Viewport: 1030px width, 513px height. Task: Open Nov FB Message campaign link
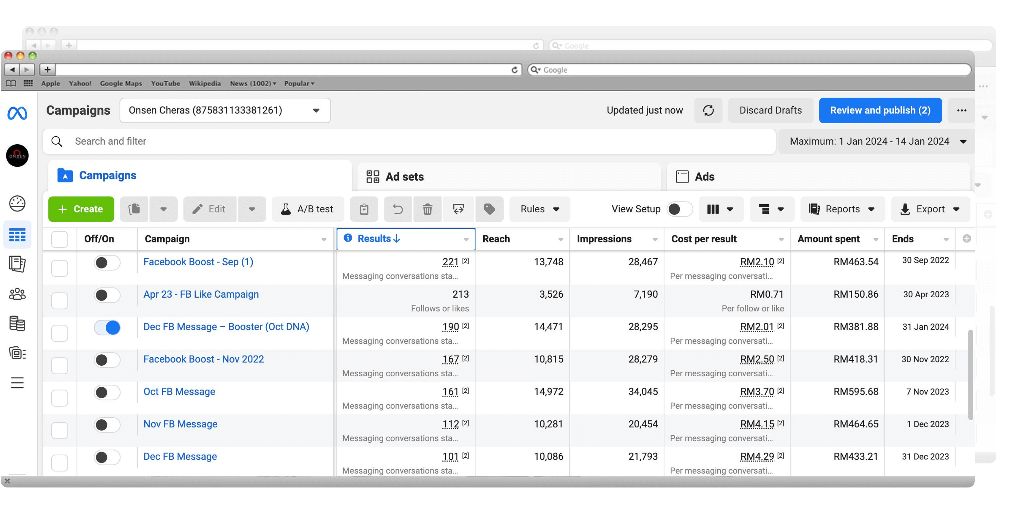[x=180, y=424]
